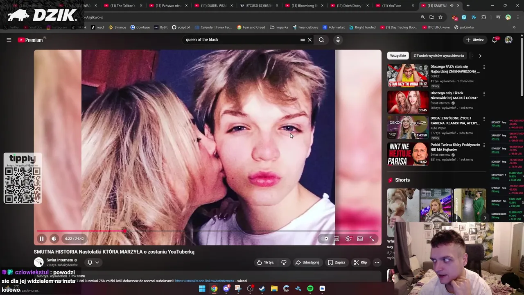Show hidden bookmarks with the double chevron

pos(514,27)
